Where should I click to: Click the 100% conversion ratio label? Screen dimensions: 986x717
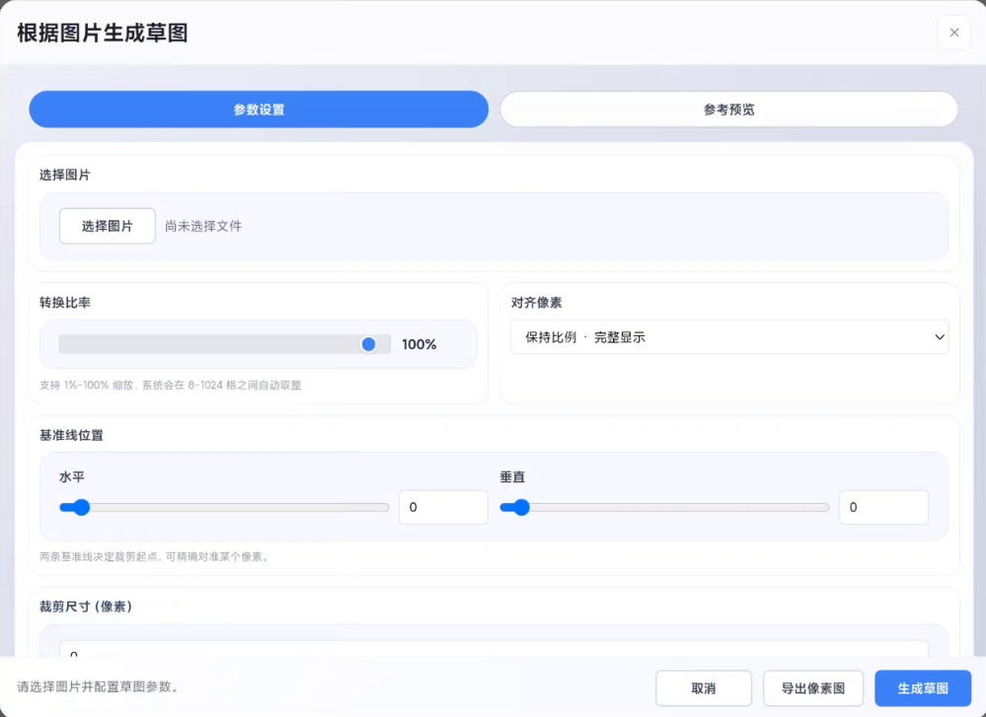(x=418, y=344)
